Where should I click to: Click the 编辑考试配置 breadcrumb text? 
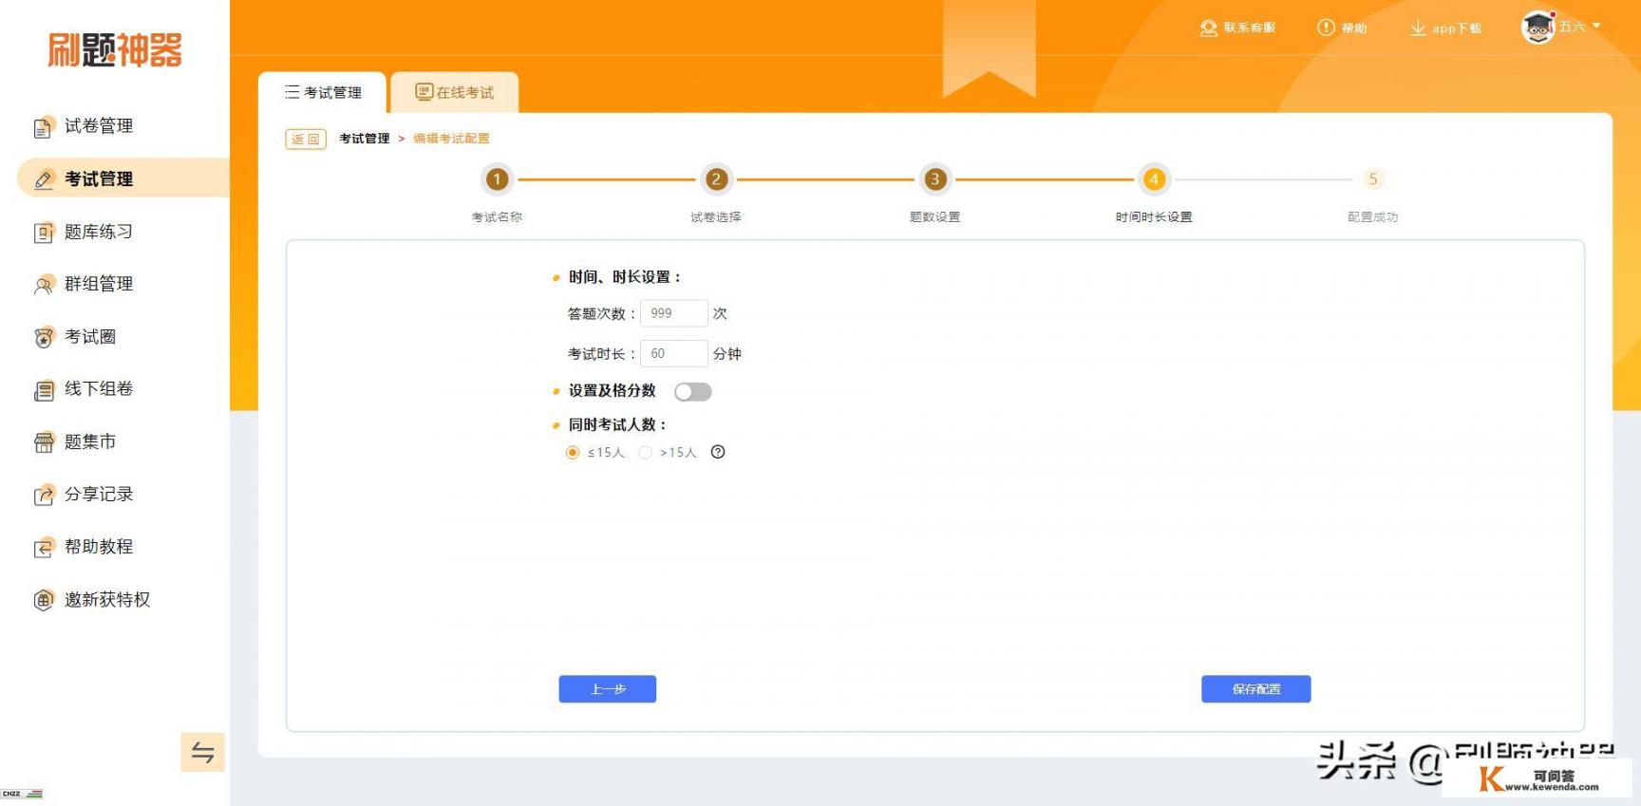click(452, 139)
